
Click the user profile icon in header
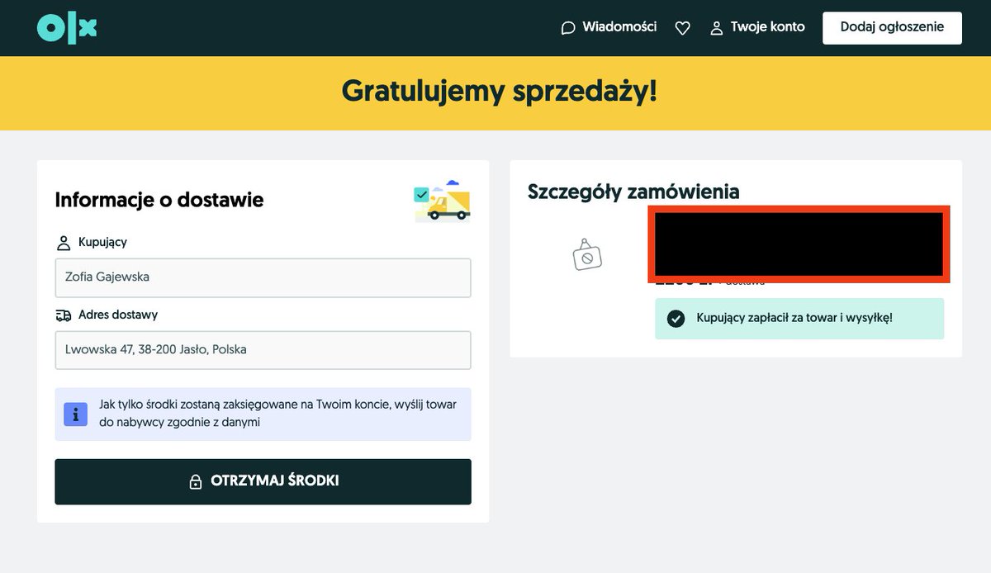tap(717, 28)
